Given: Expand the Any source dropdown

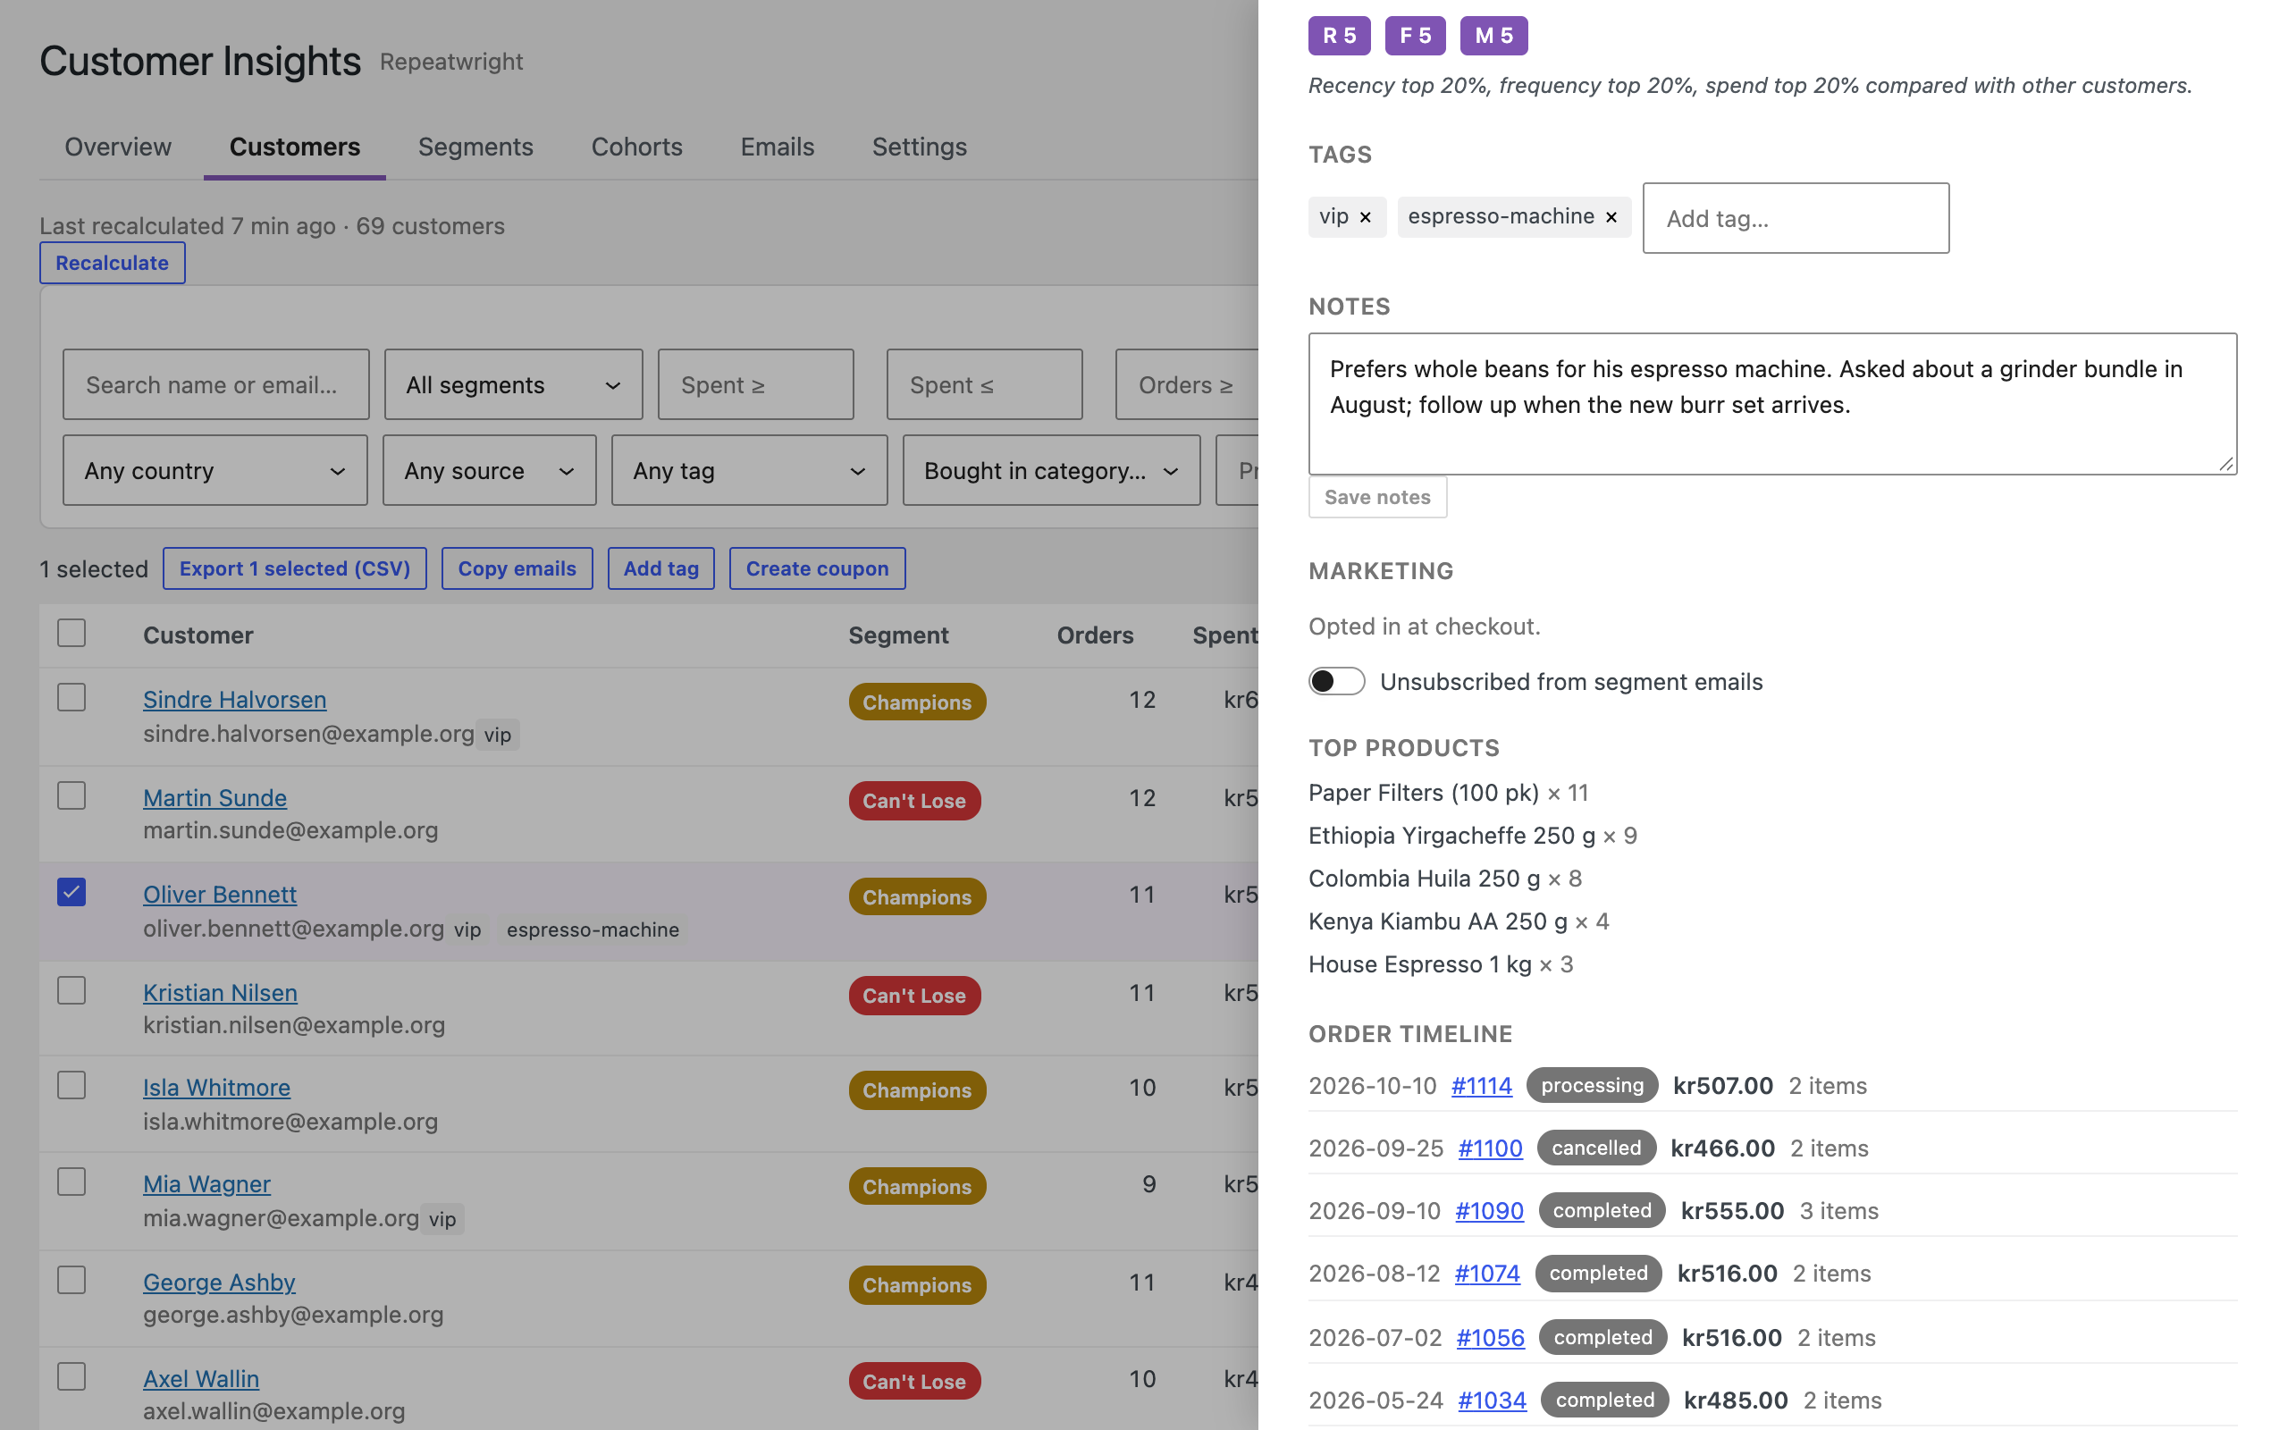Looking at the screenshot, I should (x=489, y=470).
